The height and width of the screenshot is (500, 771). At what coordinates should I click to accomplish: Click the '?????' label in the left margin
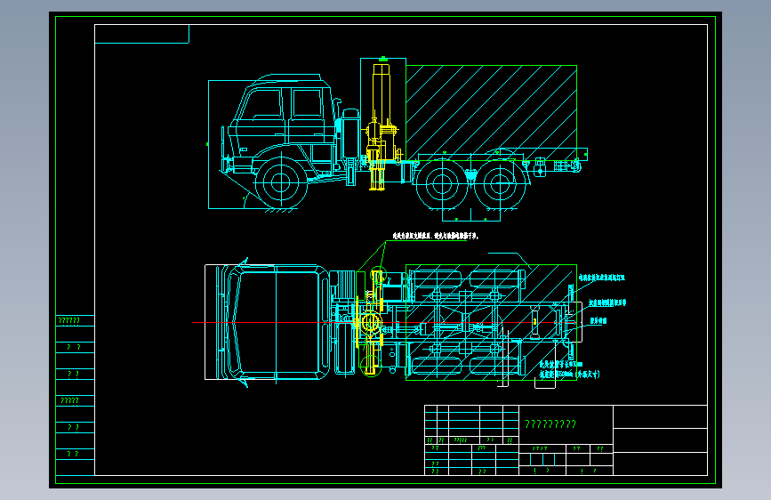point(69,400)
